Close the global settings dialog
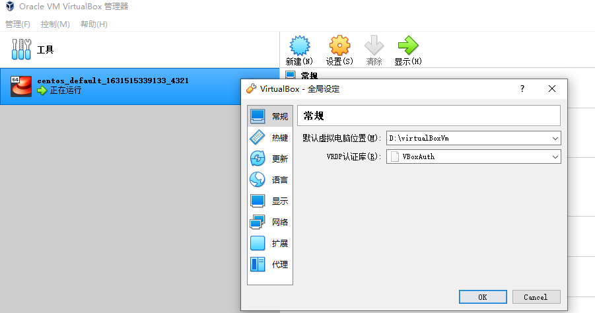The height and width of the screenshot is (313, 595). click(x=551, y=88)
